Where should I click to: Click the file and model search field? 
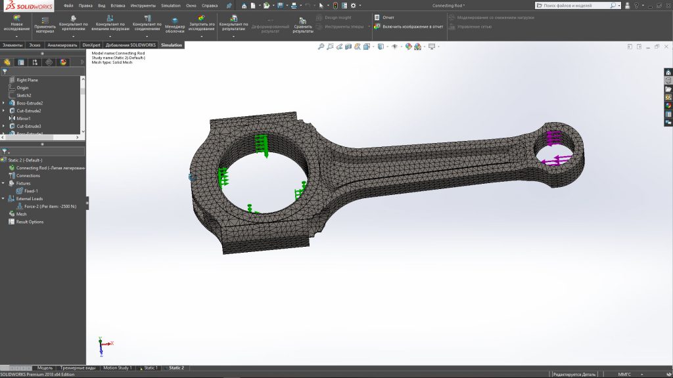tap(575, 5)
